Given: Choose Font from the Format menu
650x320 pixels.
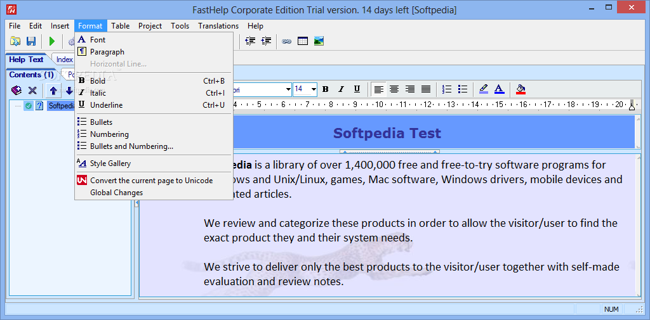Looking at the screenshot, I should click(154, 40).
